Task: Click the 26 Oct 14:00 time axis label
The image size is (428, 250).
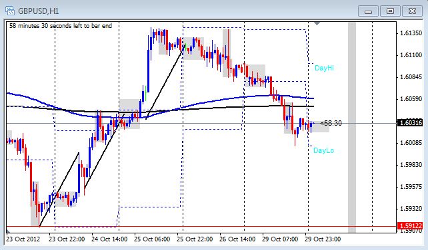Action: pos(237,239)
